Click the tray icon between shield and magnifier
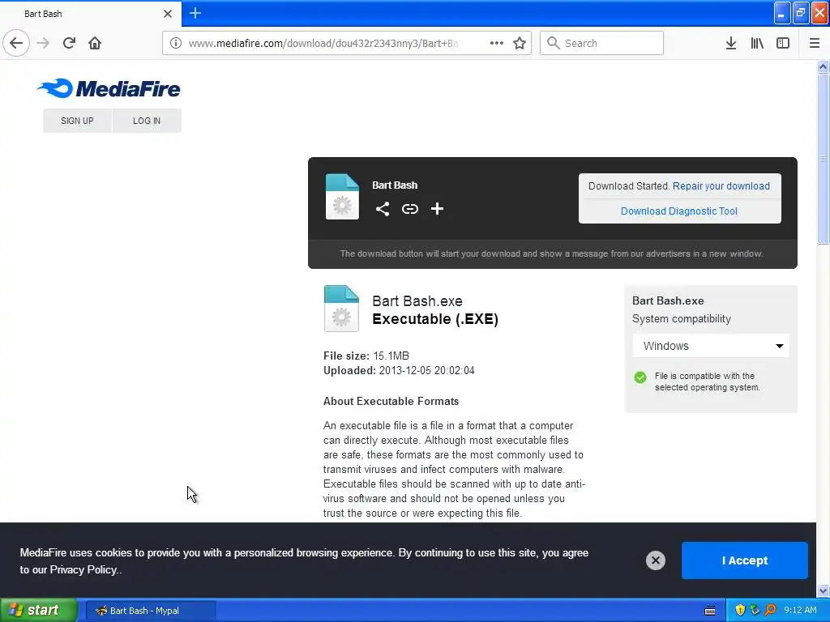Screen dimensions: 830x622 [755, 610]
